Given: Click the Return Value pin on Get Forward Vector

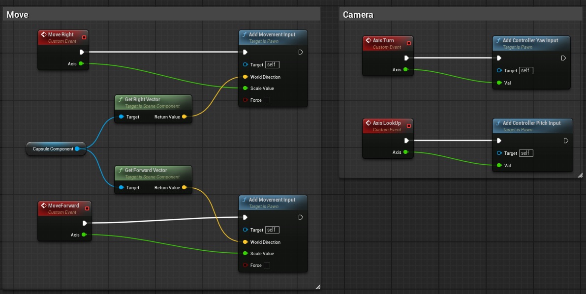Looking at the screenshot, I should [184, 187].
